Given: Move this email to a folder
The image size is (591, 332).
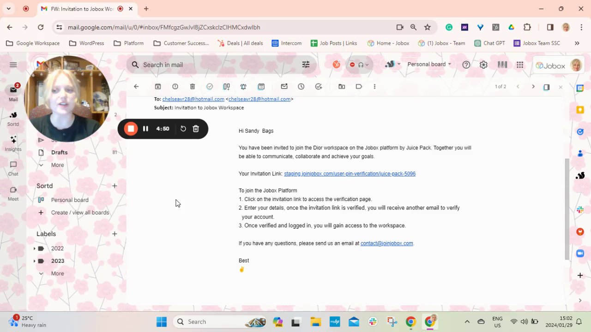Looking at the screenshot, I should 342,87.
